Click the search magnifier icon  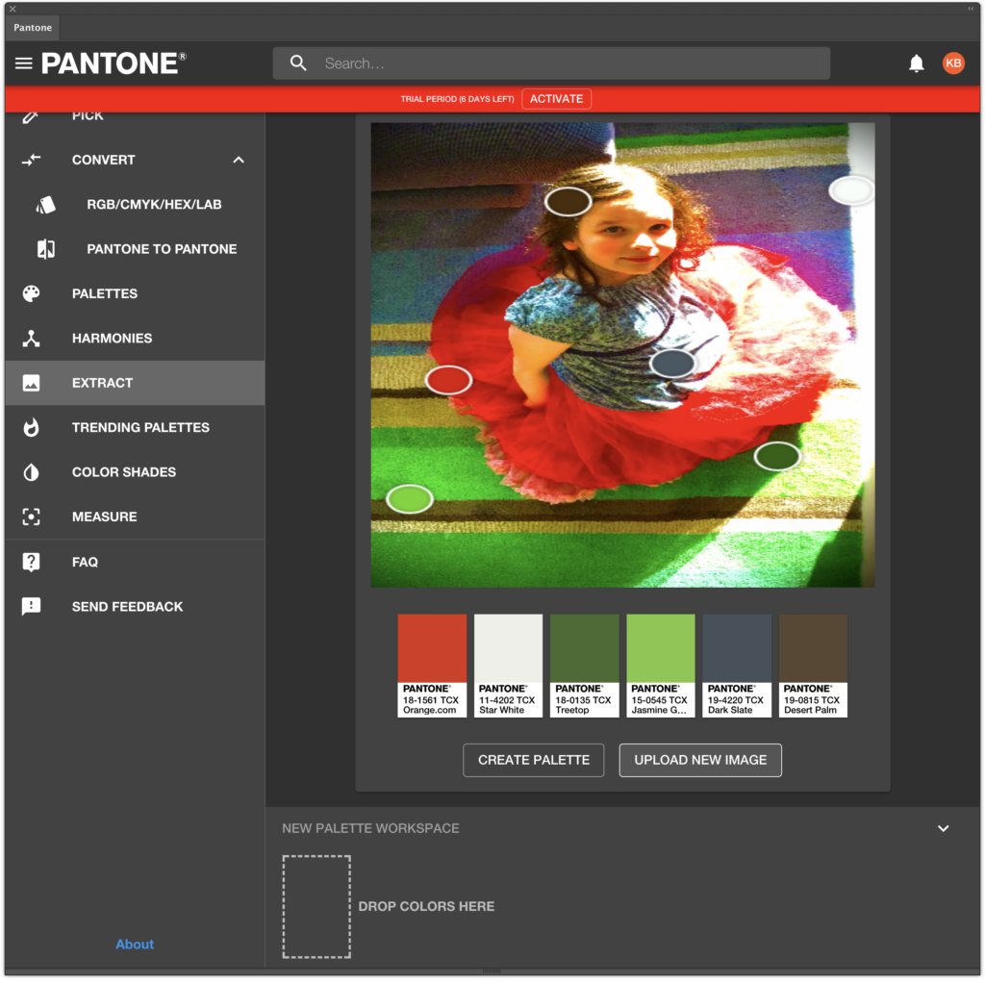298,63
